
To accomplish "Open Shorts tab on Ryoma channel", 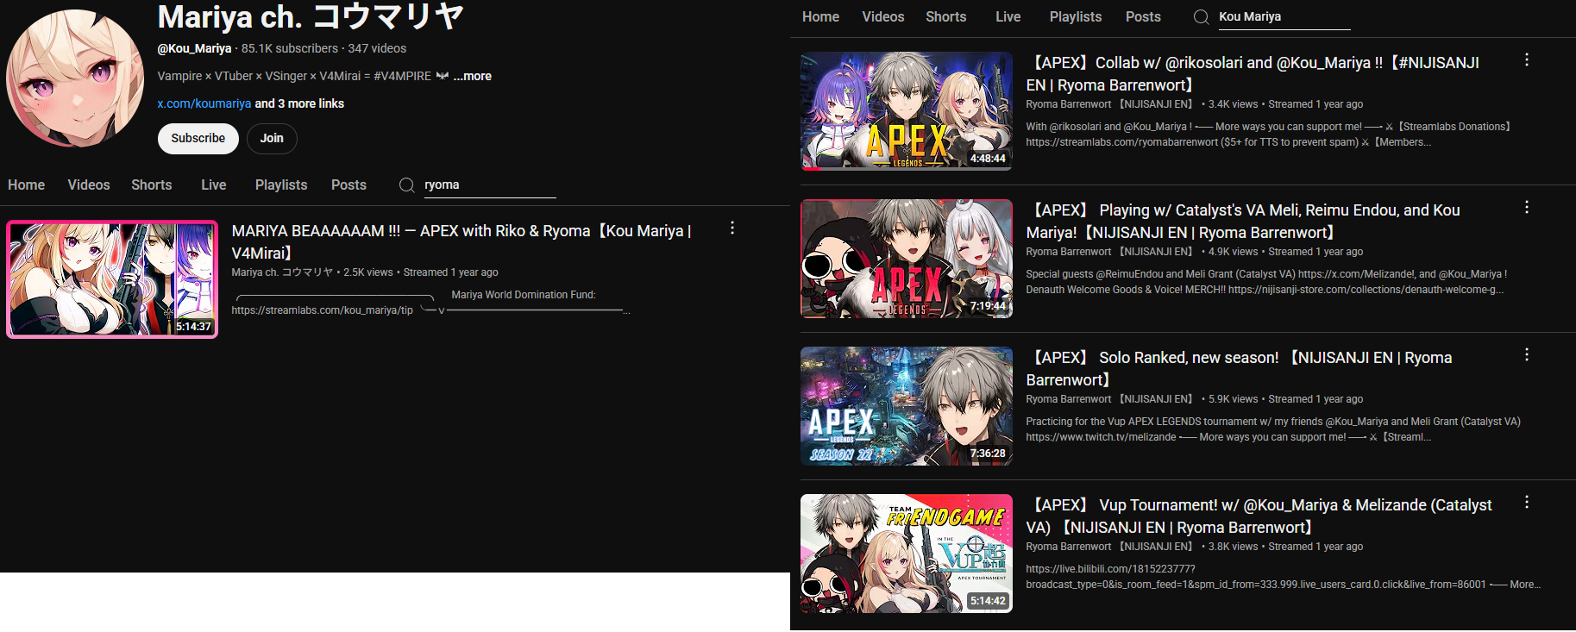I will 946,16.
